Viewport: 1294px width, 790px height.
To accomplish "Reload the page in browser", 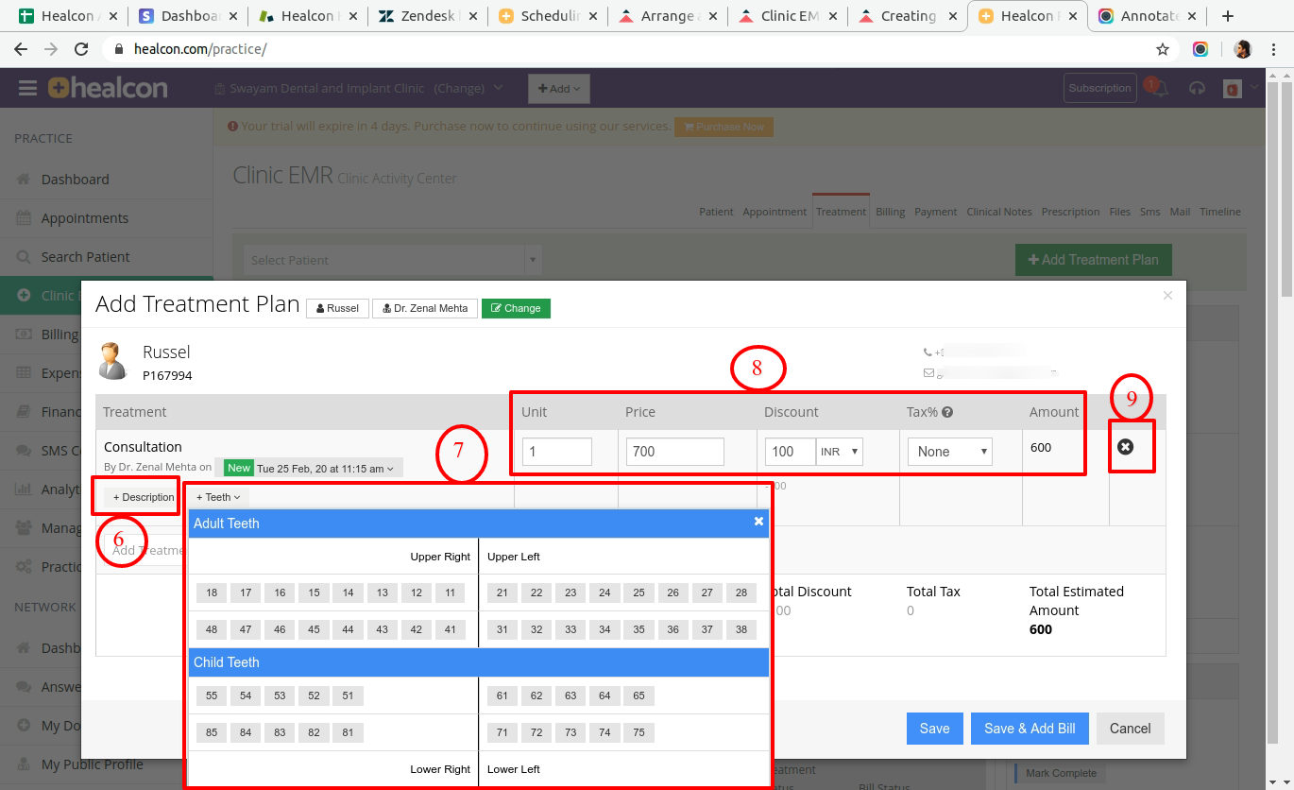I will tap(81, 49).
